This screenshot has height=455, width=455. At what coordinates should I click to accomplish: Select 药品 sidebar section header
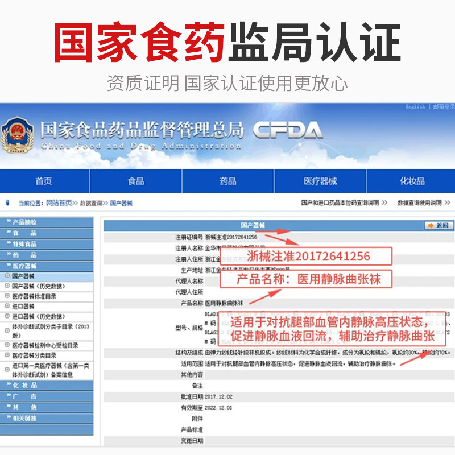(47, 255)
